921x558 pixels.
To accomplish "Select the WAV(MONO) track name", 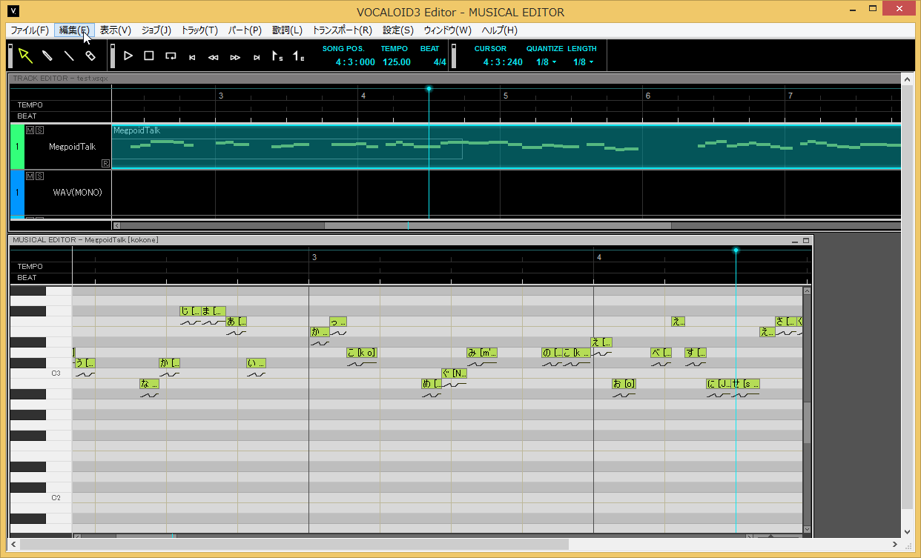I will tap(77, 193).
